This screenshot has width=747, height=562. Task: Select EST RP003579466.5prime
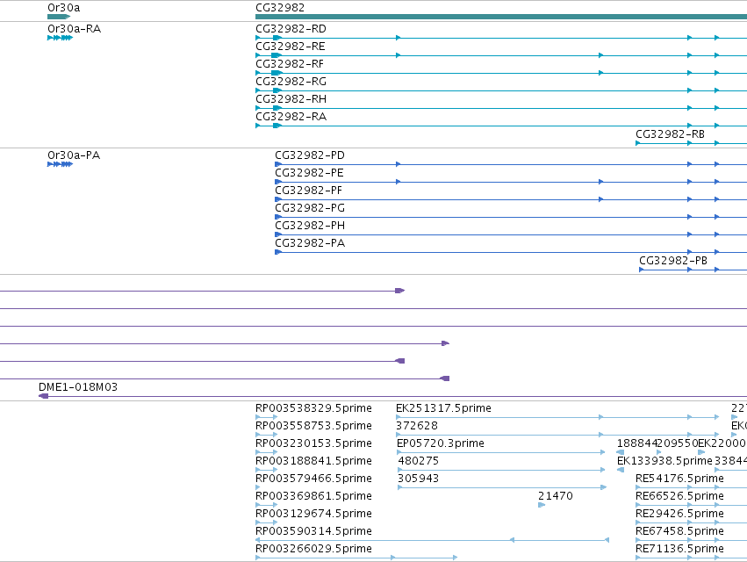313,479
